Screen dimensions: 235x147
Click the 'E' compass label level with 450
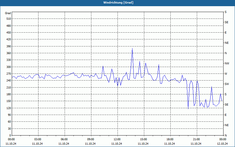[226, 33]
